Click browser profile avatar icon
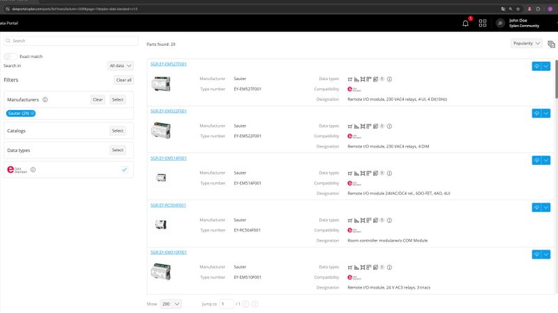 click(x=550, y=9)
